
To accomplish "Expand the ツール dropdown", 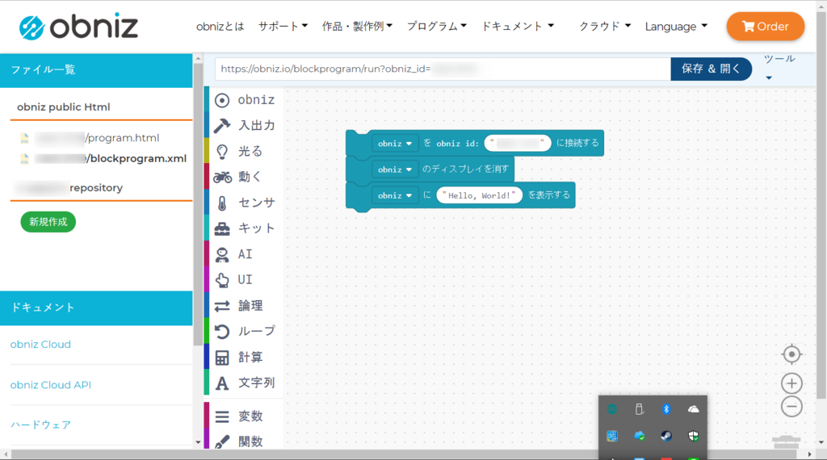I will [779, 68].
